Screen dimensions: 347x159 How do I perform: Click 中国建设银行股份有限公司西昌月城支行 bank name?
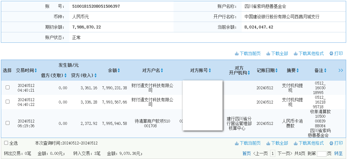coord(282,17)
